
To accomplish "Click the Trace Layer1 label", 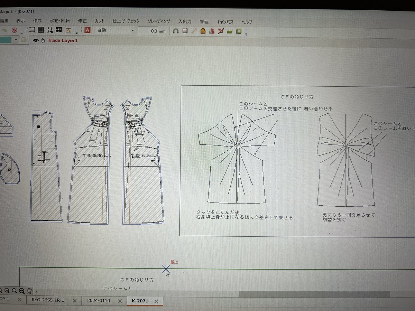I will tap(63, 40).
